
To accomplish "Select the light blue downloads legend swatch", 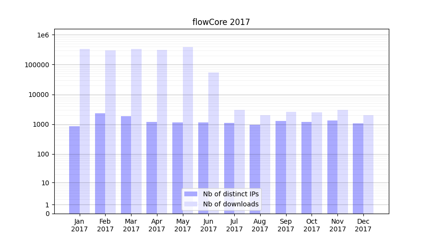I will click(x=191, y=204).
